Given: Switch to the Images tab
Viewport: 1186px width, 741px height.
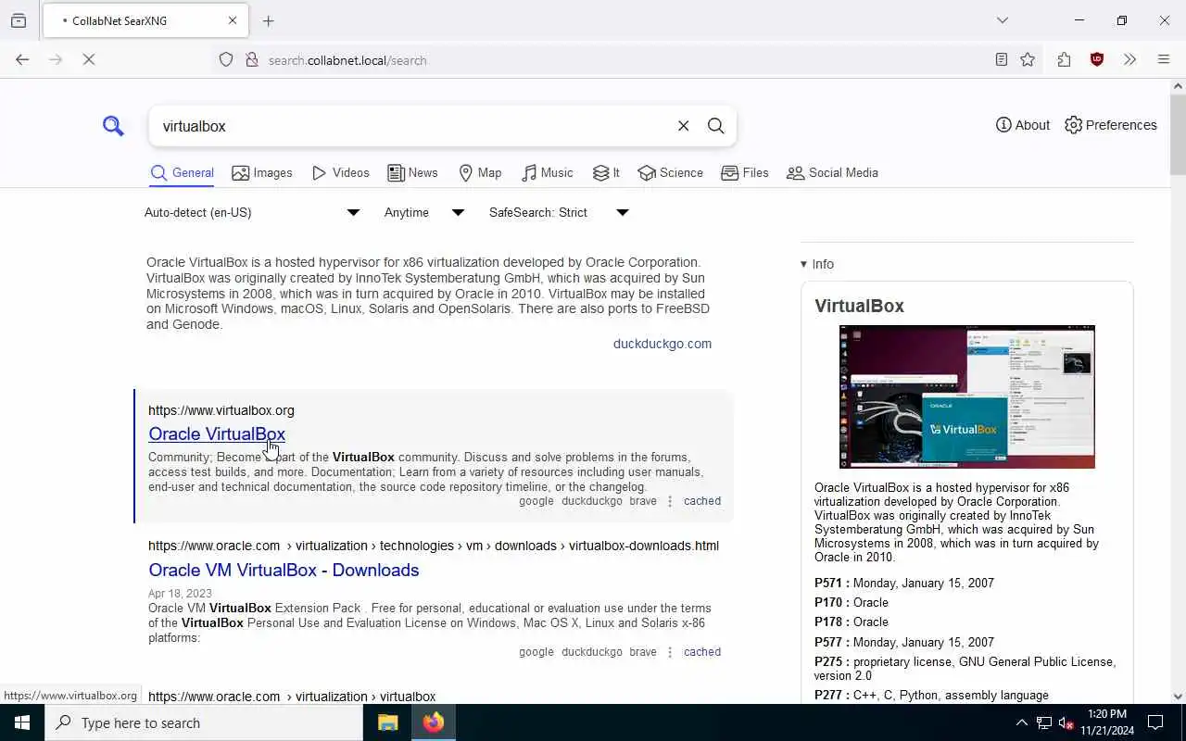Looking at the screenshot, I should [262, 173].
